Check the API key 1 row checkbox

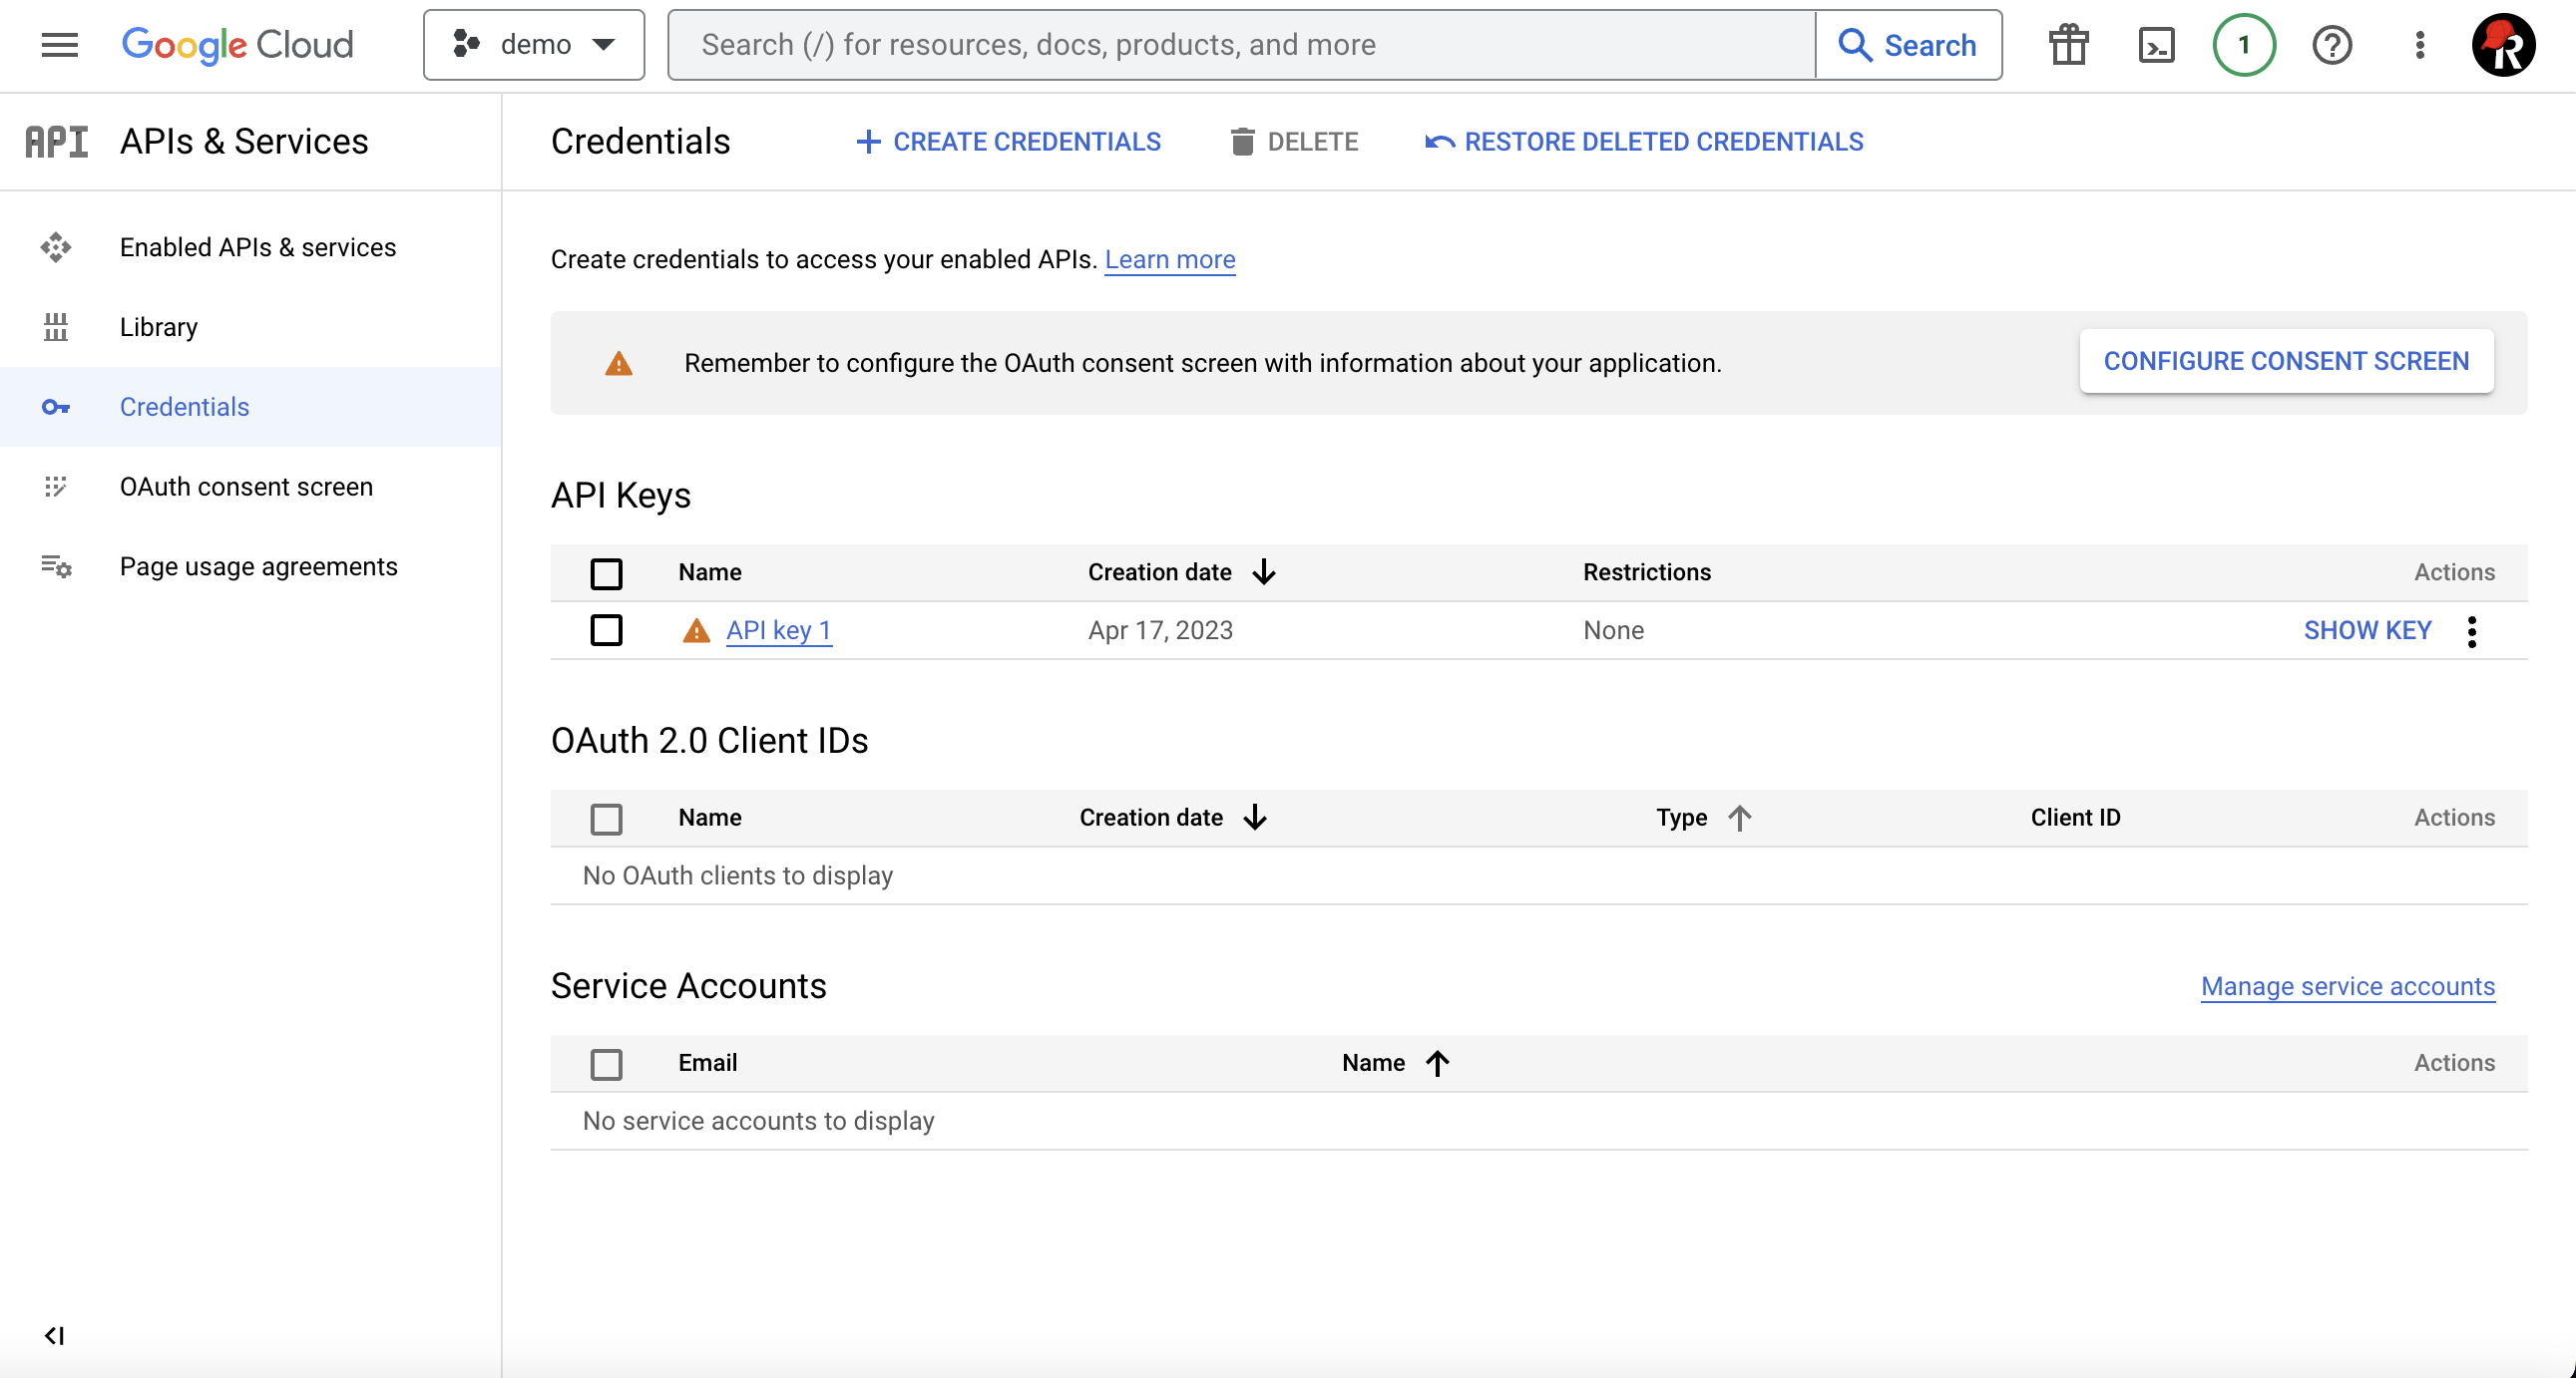click(x=606, y=630)
